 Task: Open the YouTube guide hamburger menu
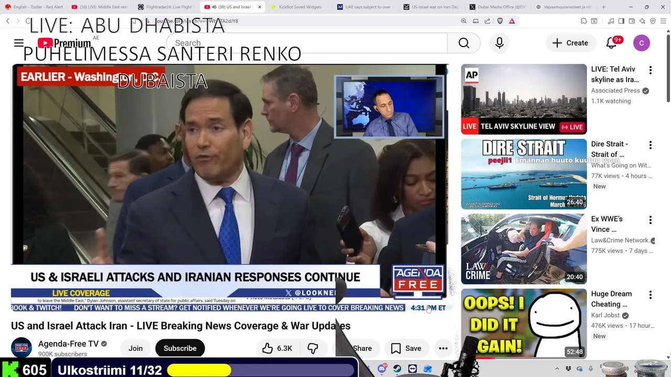click(19, 43)
